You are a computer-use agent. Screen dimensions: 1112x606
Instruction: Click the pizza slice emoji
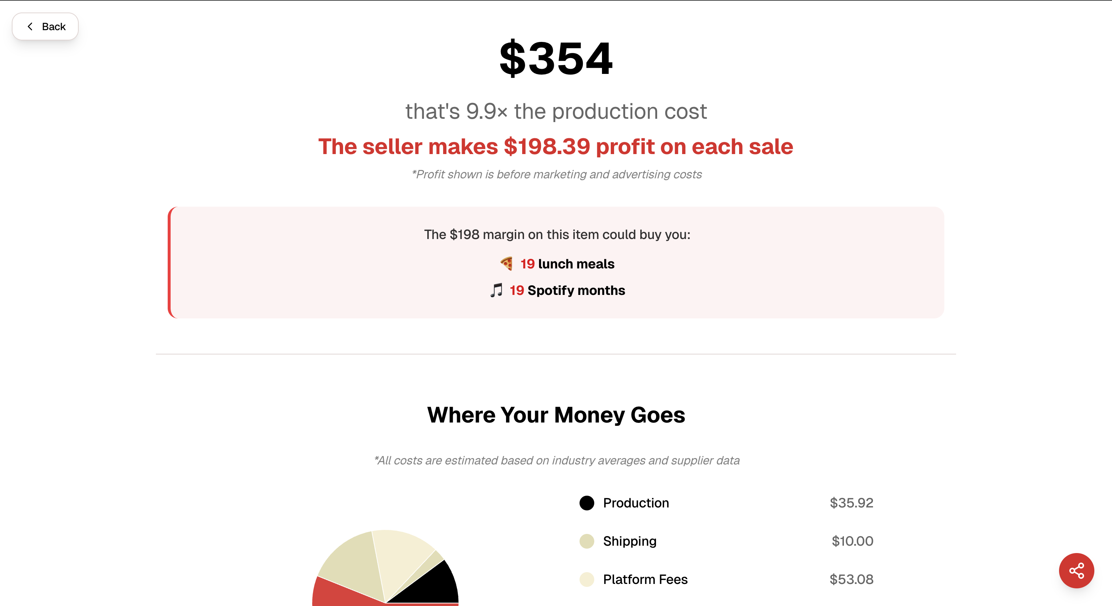pos(506,263)
